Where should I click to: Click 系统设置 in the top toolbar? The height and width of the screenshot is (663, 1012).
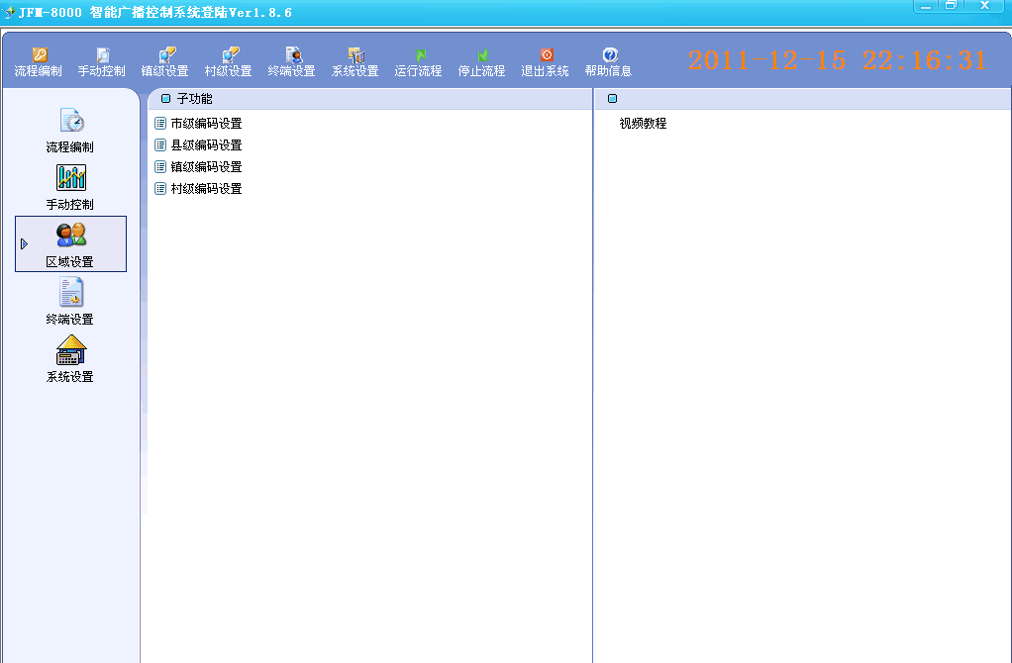[x=355, y=62]
